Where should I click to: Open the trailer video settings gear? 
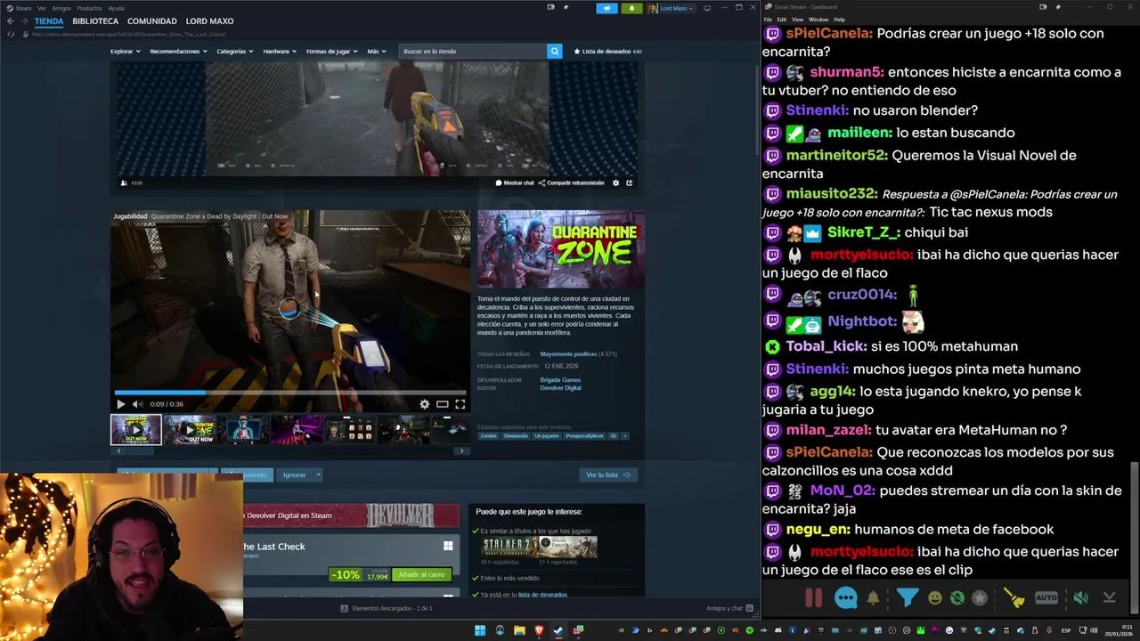pos(424,404)
